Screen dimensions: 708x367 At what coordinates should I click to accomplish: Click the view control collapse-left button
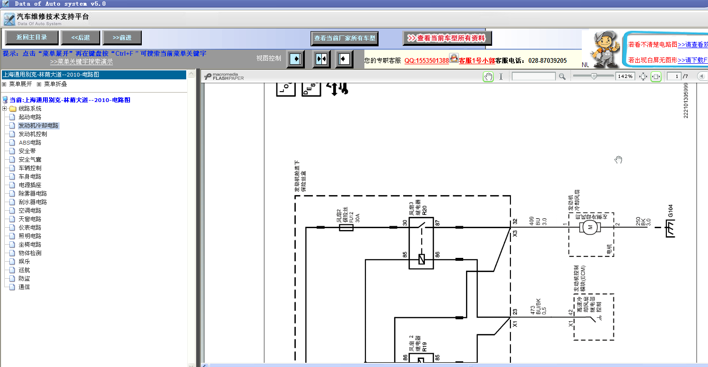345,59
